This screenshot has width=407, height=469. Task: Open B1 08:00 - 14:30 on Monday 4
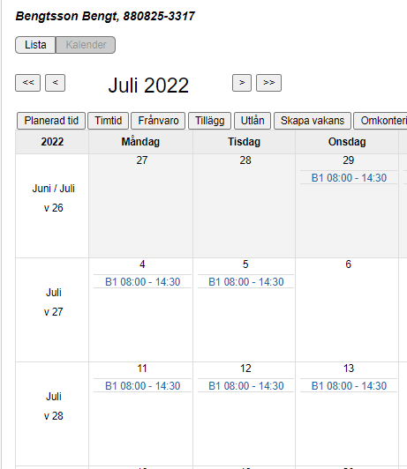tap(142, 282)
